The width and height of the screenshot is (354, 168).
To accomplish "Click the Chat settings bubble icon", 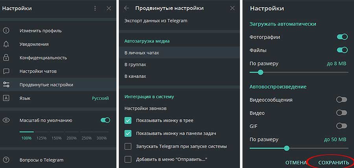I will pyautogui.click(x=6, y=71).
